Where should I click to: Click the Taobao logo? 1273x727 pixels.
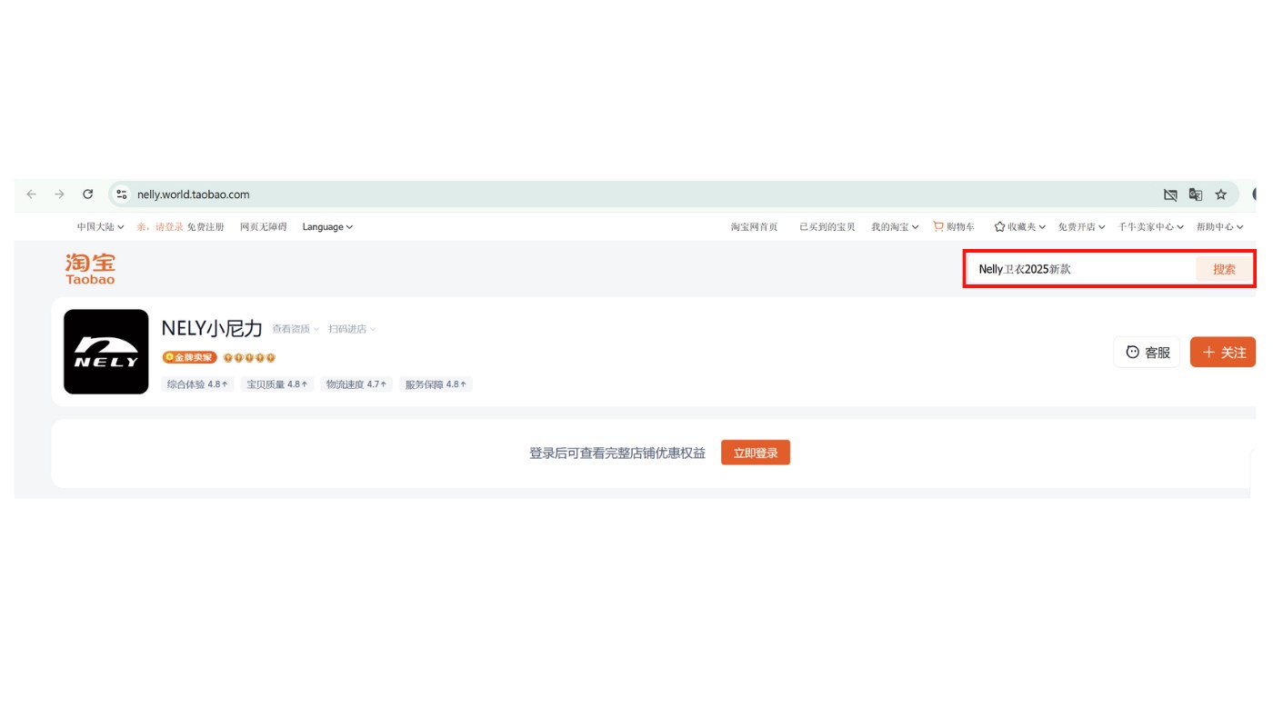tap(90, 269)
